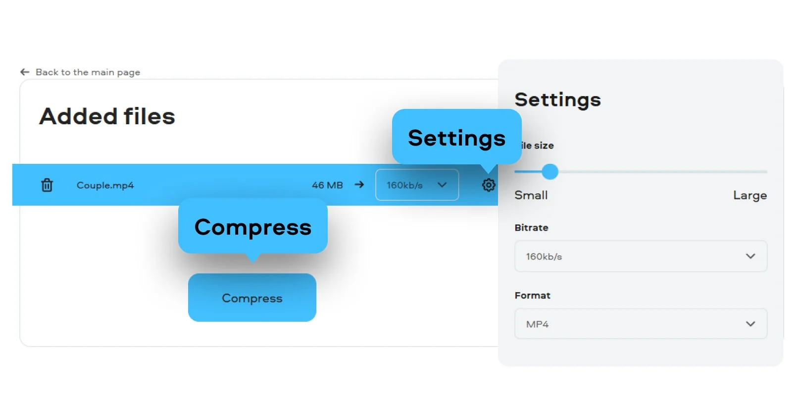Open the MP4 Format dropdown
800x402 pixels.
point(640,324)
